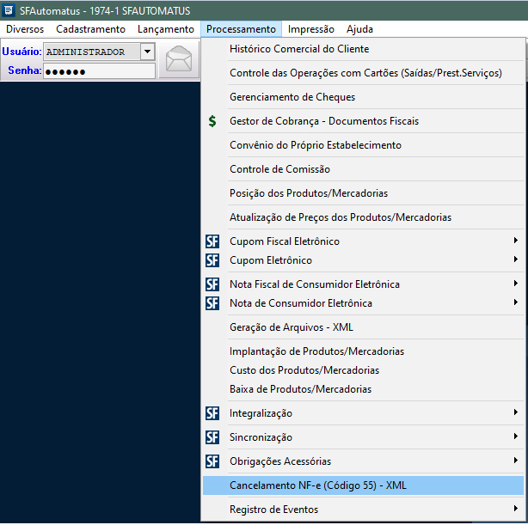Choose Gerenciamento de Cheques

click(x=279, y=97)
